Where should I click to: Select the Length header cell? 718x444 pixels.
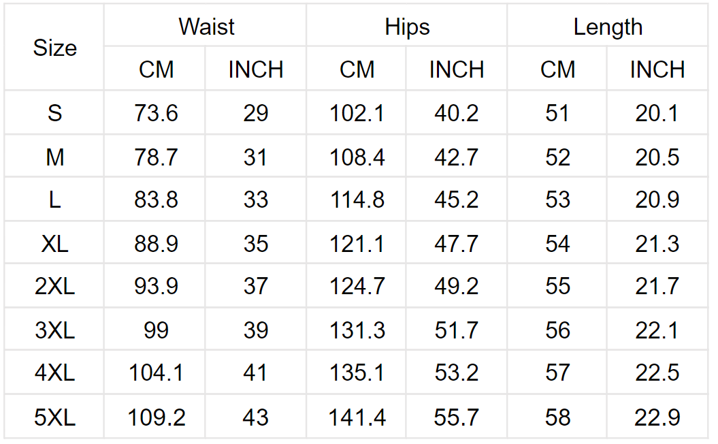pos(608,26)
